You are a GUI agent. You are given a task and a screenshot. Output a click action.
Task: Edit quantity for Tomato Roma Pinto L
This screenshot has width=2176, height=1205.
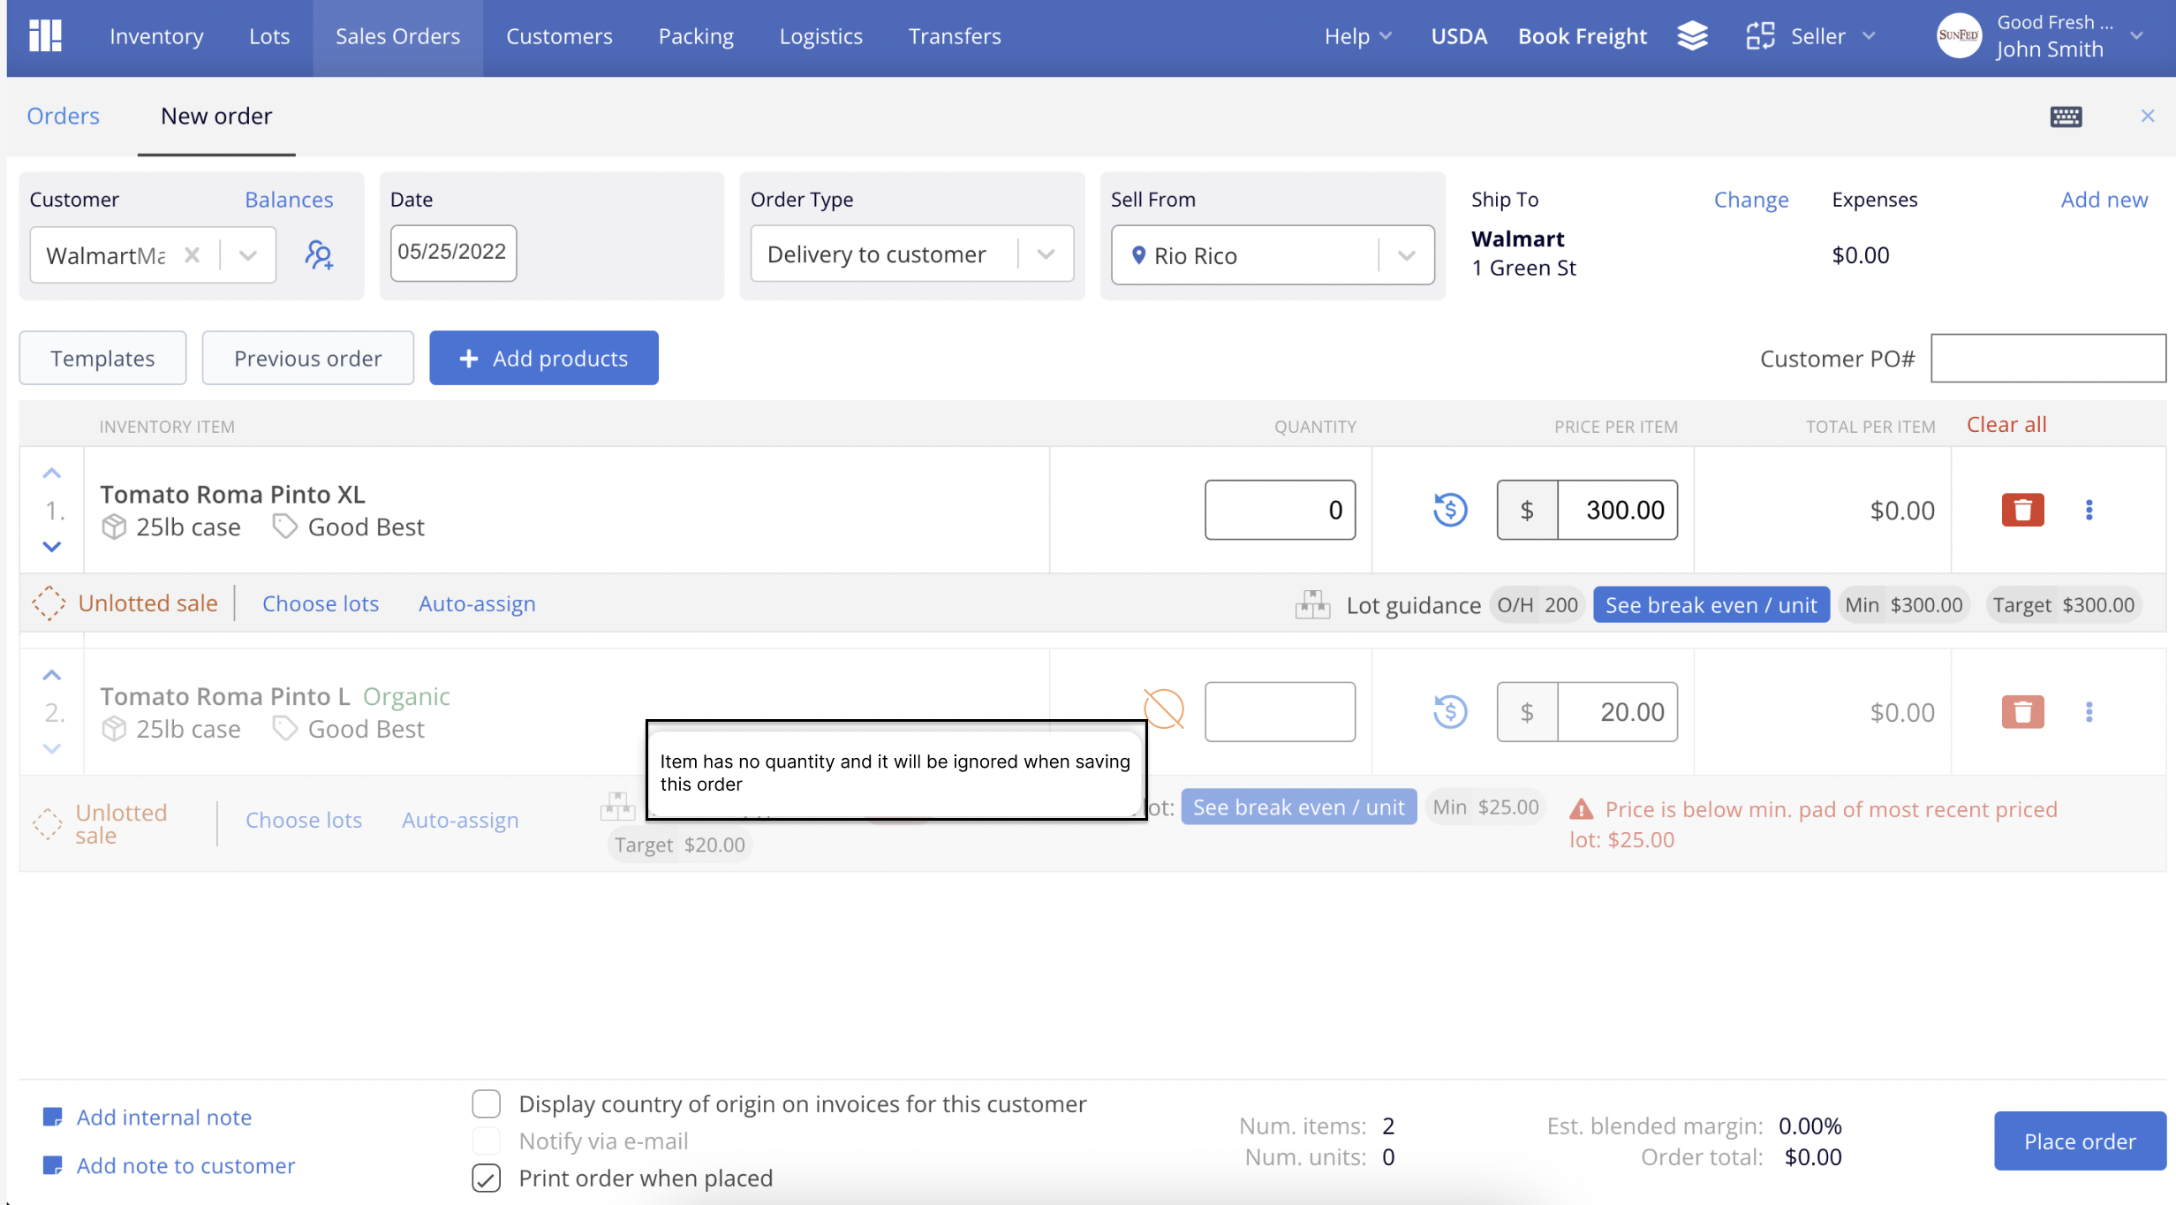(1280, 712)
